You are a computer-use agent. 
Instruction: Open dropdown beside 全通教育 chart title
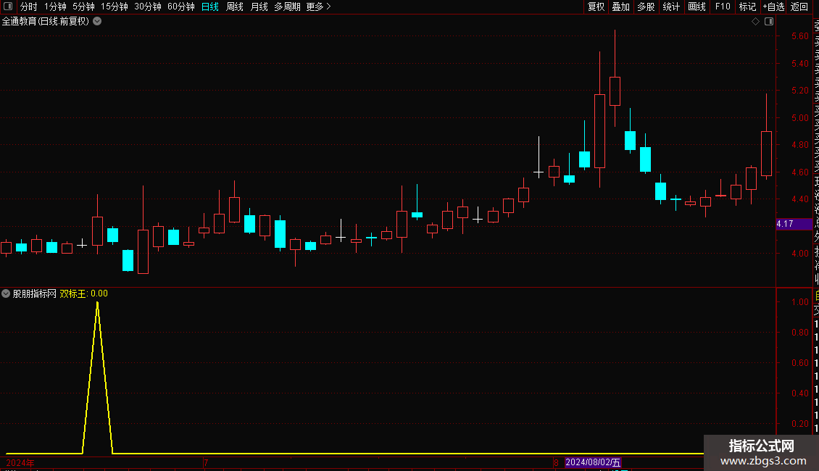(97, 22)
